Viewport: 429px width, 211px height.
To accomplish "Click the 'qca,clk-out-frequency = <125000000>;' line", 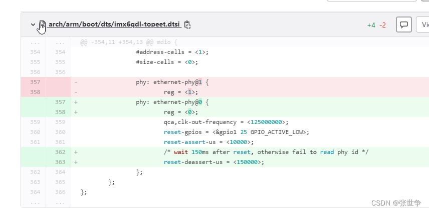I will 226,122.
